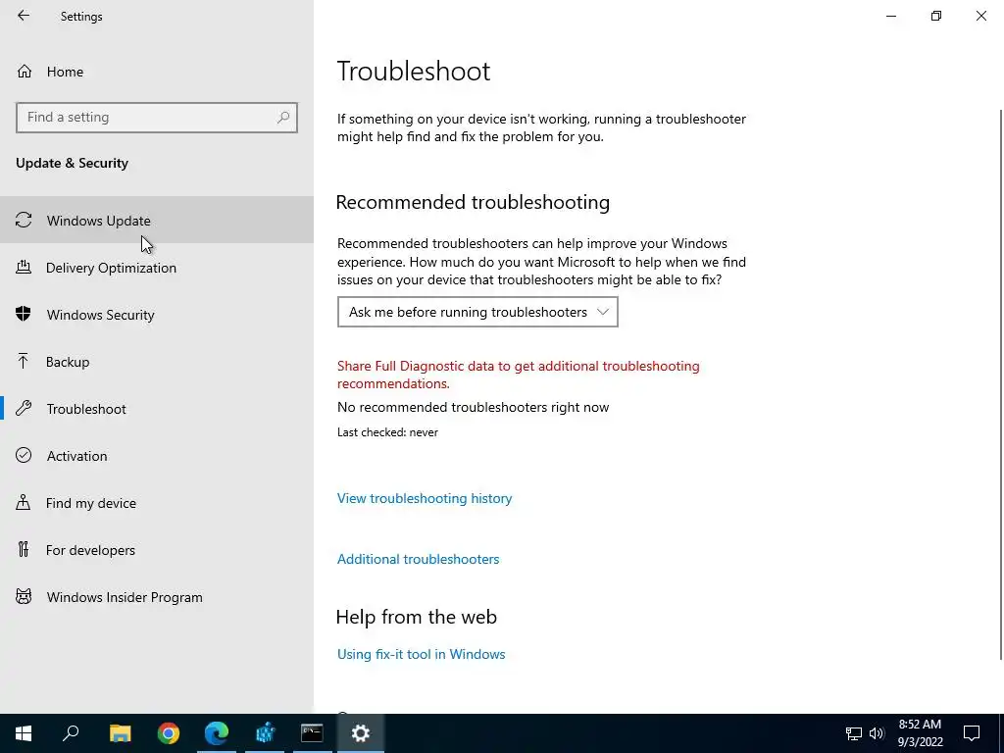
Task: Click Share Full Diagnostic data link
Action: point(518,375)
